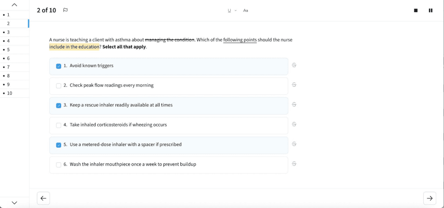Strike out the peak flow readings option
The width and height of the screenshot is (444, 208).
click(294, 85)
